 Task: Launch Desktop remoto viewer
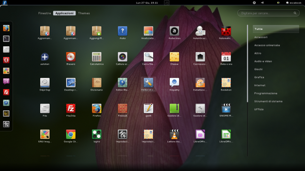70,83
